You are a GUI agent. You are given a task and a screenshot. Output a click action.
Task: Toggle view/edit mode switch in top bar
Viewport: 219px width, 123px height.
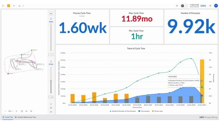[184, 6]
